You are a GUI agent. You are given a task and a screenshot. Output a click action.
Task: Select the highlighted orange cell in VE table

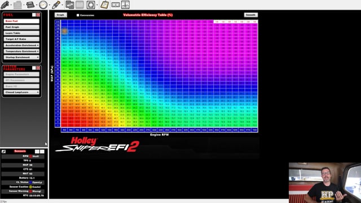(64, 31)
